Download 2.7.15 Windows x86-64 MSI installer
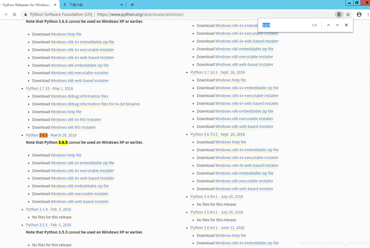This screenshot has height=248, width=370. point(76,120)
